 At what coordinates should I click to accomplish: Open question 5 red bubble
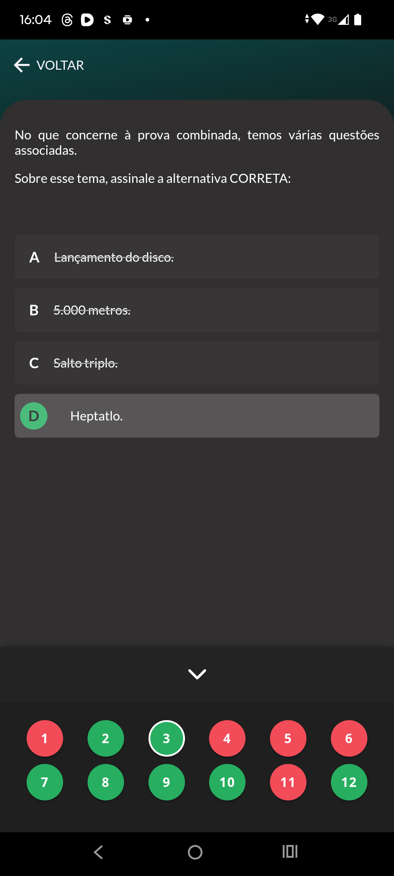click(x=288, y=738)
